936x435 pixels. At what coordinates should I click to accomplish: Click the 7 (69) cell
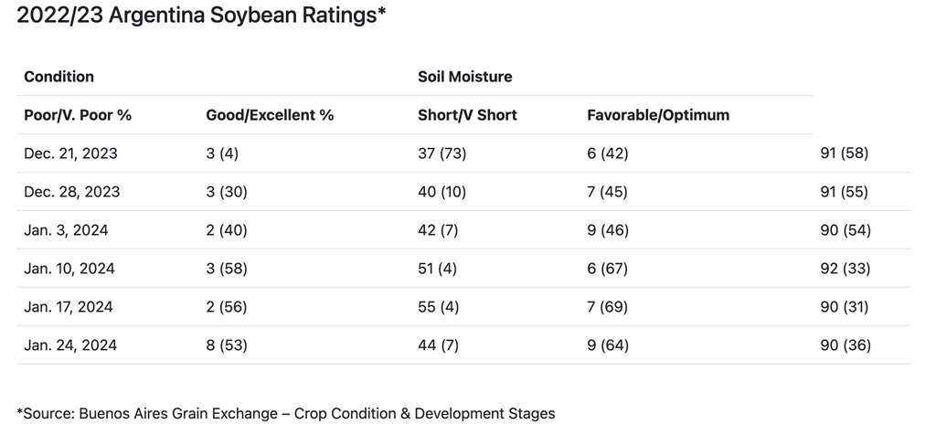pos(607,307)
